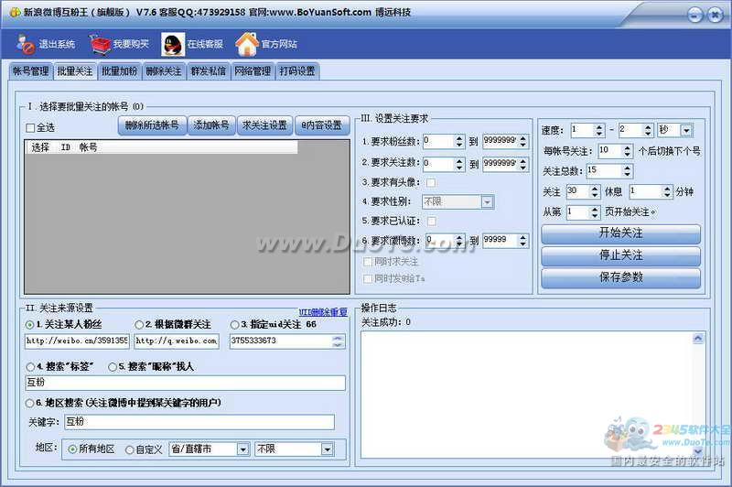Open 在线客服 QQ penguin icon

(173, 44)
